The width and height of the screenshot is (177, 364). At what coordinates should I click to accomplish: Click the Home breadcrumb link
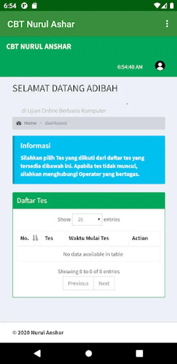tap(30, 123)
